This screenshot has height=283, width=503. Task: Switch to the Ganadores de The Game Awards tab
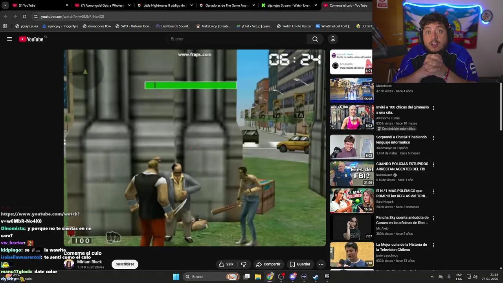pyautogui.click(x=226, y=6)
